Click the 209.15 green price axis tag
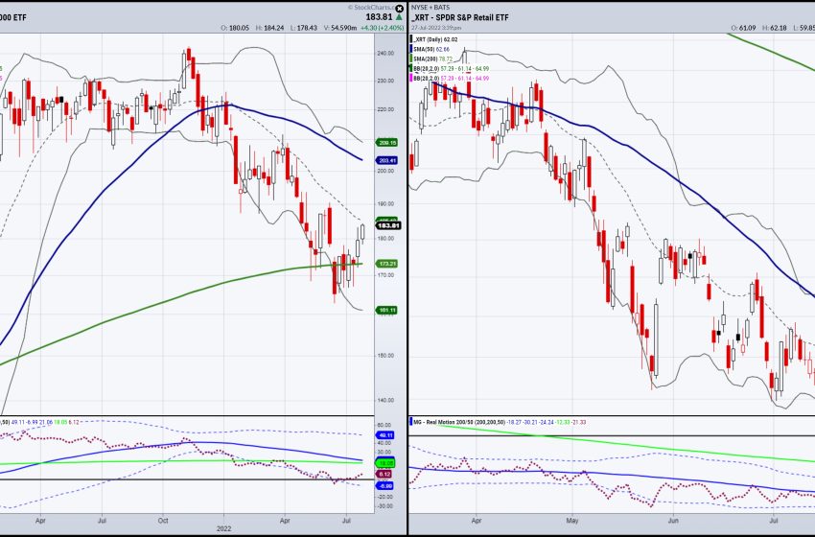This screenshot has width=815, height=537. (386, 143)
